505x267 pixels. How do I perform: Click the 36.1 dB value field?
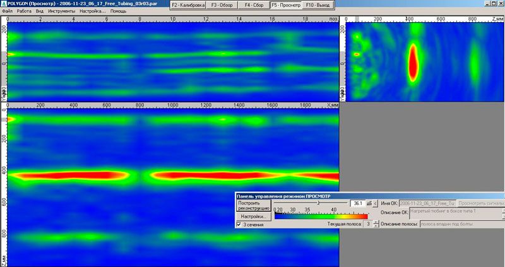click(x=358, y=203)
